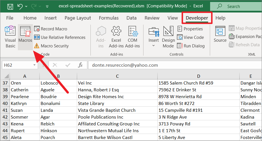Click cell 3 N Ridge Ave
Screen dimensions: 262x141
tap(198, 117)
